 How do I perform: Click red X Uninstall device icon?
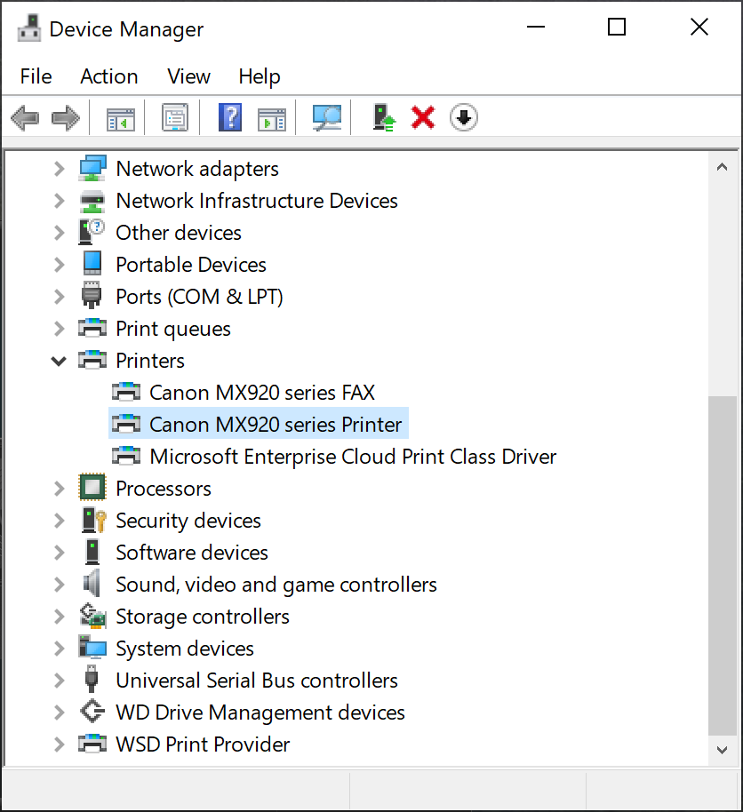coord(423,117)
